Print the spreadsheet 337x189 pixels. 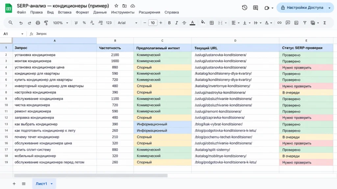click(38, 23)
